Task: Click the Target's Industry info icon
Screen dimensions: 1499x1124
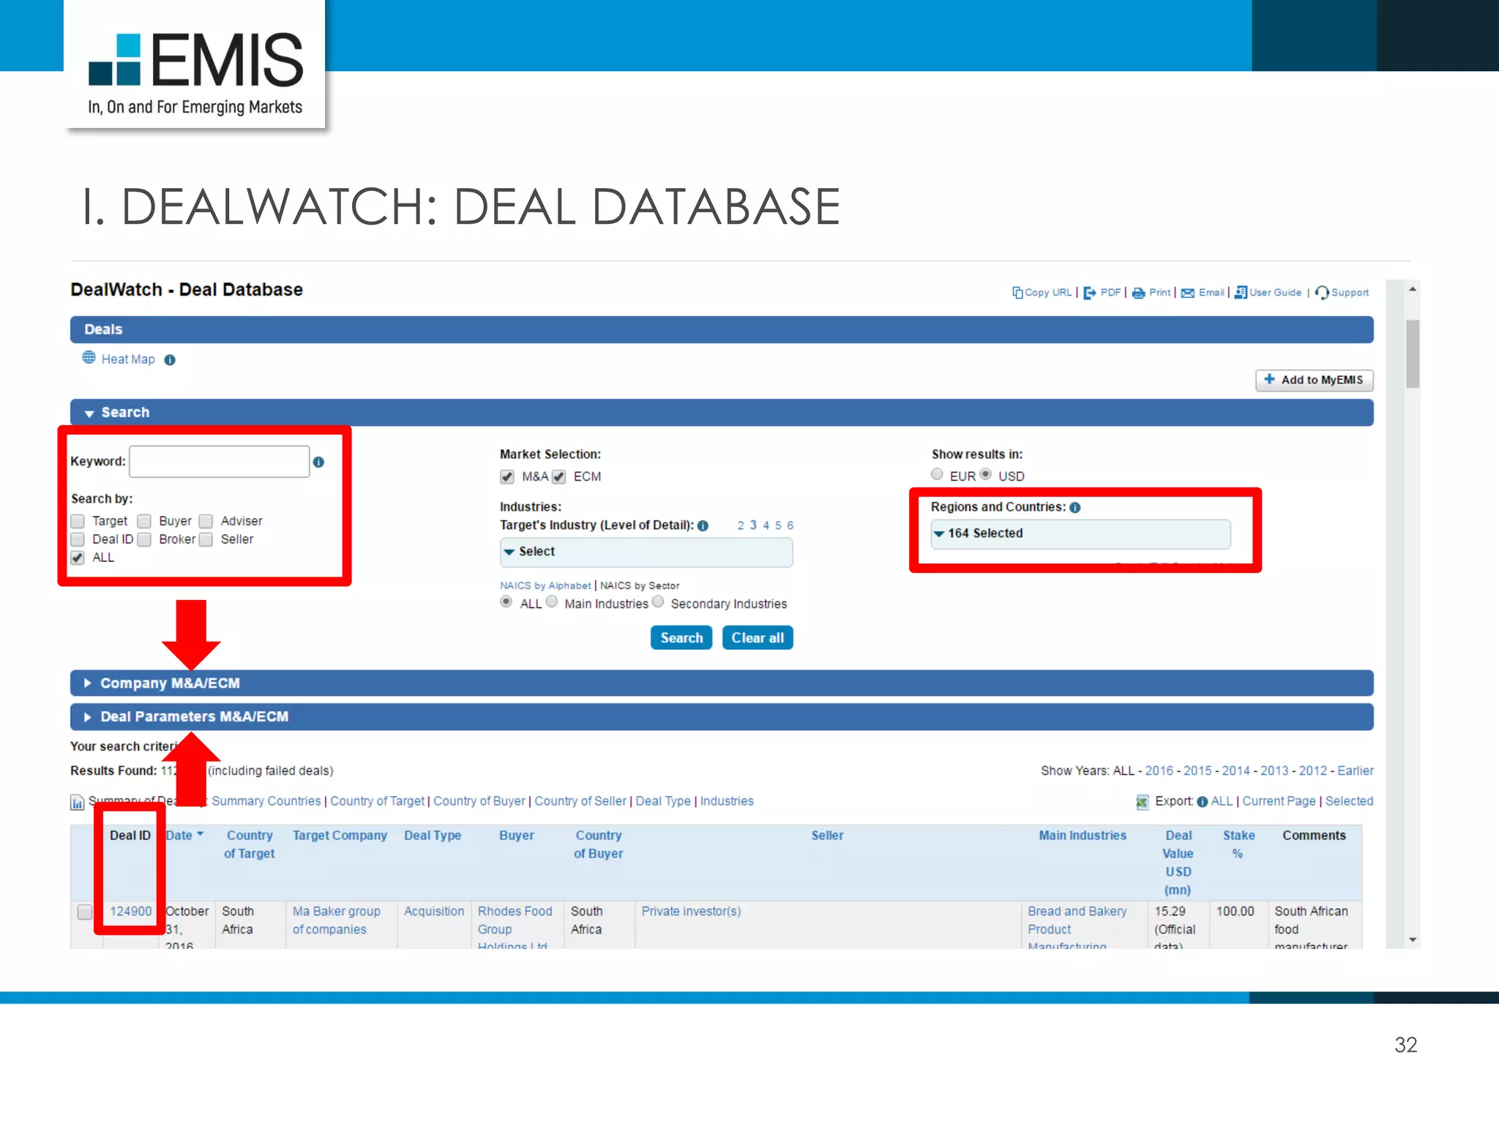Action: click(x=703, y=525)
